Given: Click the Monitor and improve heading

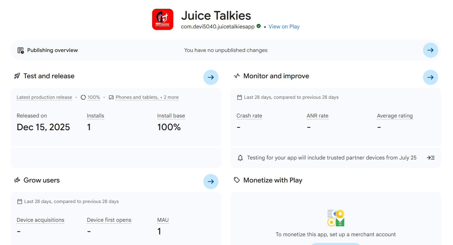Looking at the screenshot, I should [x=276, y=76].
